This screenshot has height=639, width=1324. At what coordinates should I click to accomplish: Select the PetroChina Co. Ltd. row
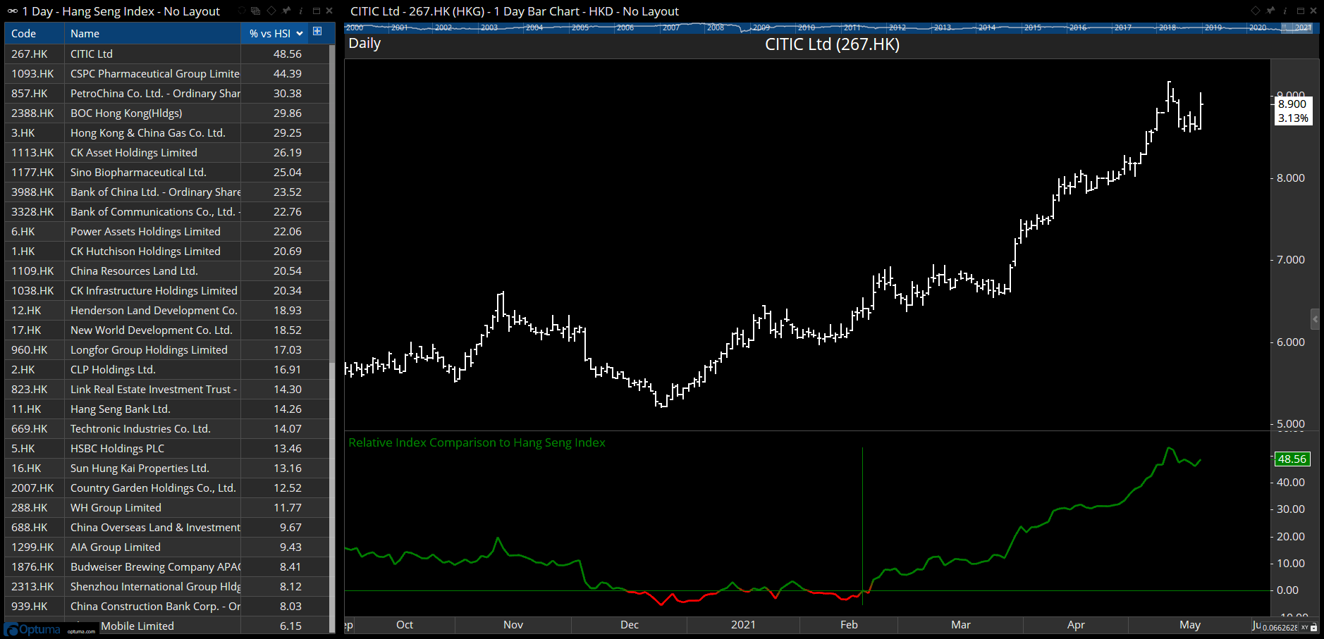pyautogui.click(x=167, y=93)
